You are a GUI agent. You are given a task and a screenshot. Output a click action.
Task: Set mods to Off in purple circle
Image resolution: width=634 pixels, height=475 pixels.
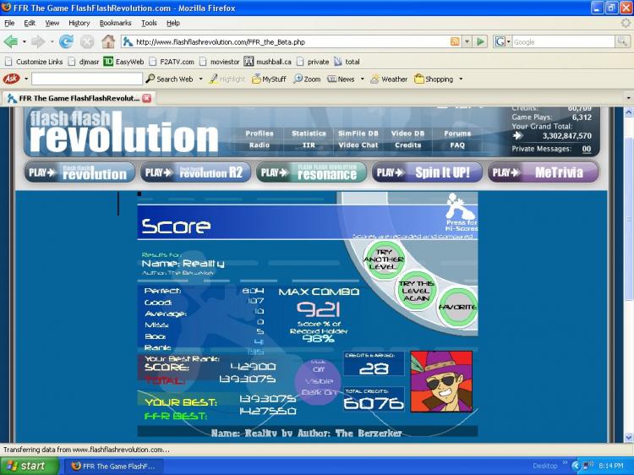(319, 369)
